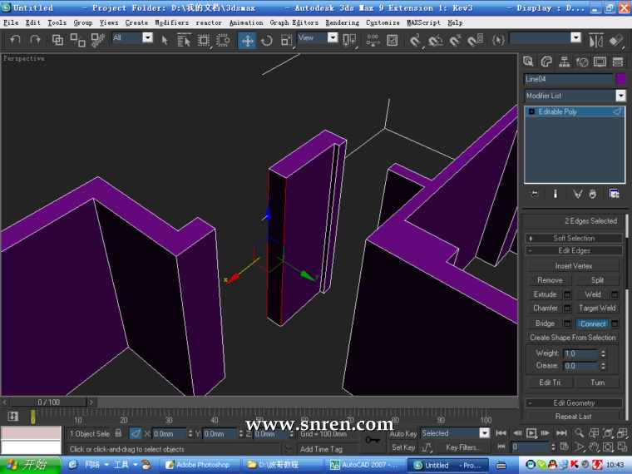Open the Modifier List dropdown
The height and width of the screenshot is (474, 632).
[x=574, y=96]
